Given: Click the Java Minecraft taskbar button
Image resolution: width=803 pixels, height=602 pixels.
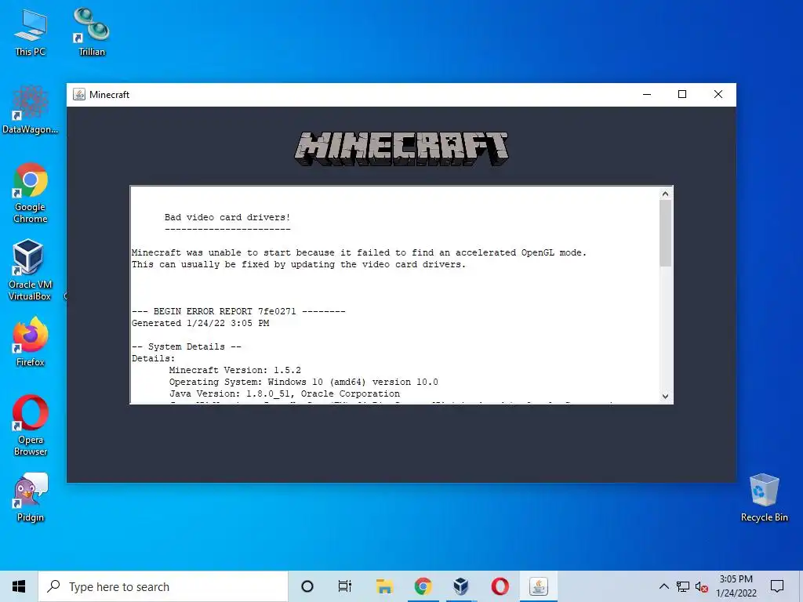Looking at the screenshot, I should tap(538, 586).
